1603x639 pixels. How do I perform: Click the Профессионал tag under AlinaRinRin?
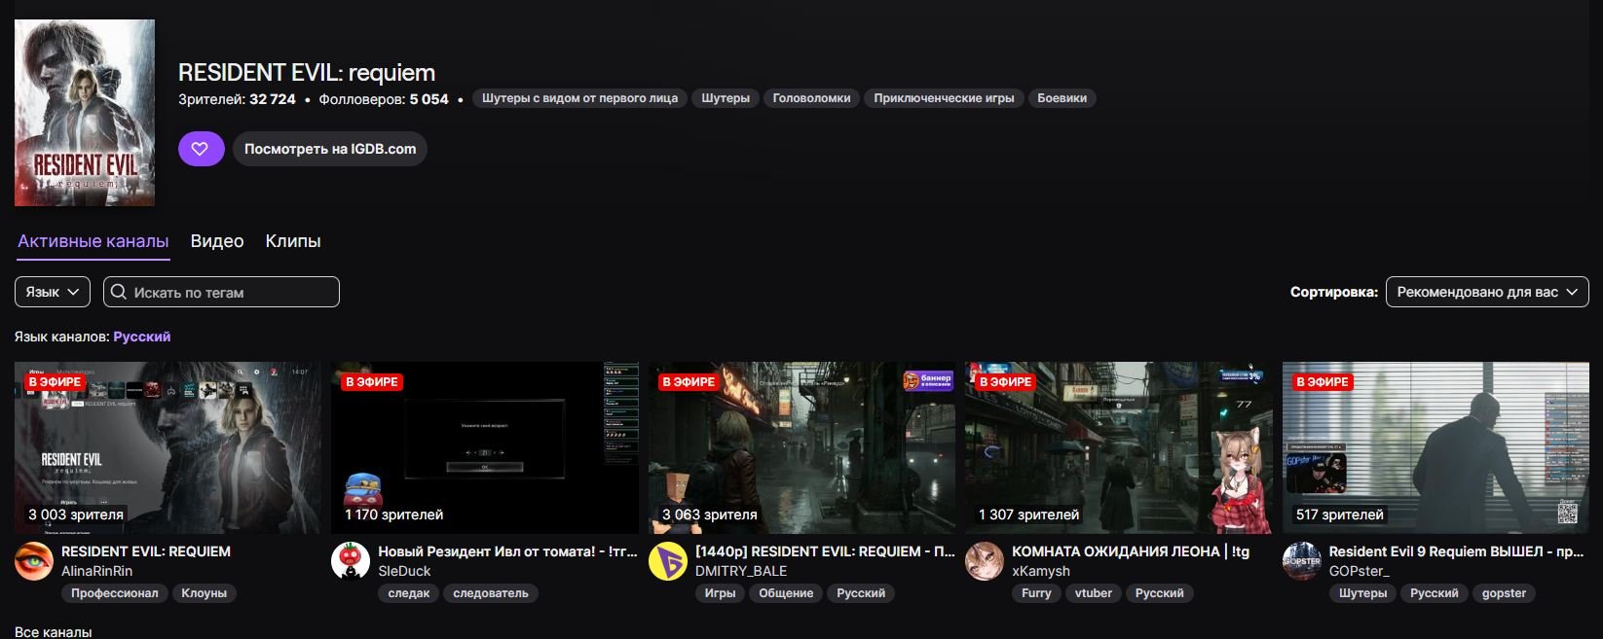[114, 593]
